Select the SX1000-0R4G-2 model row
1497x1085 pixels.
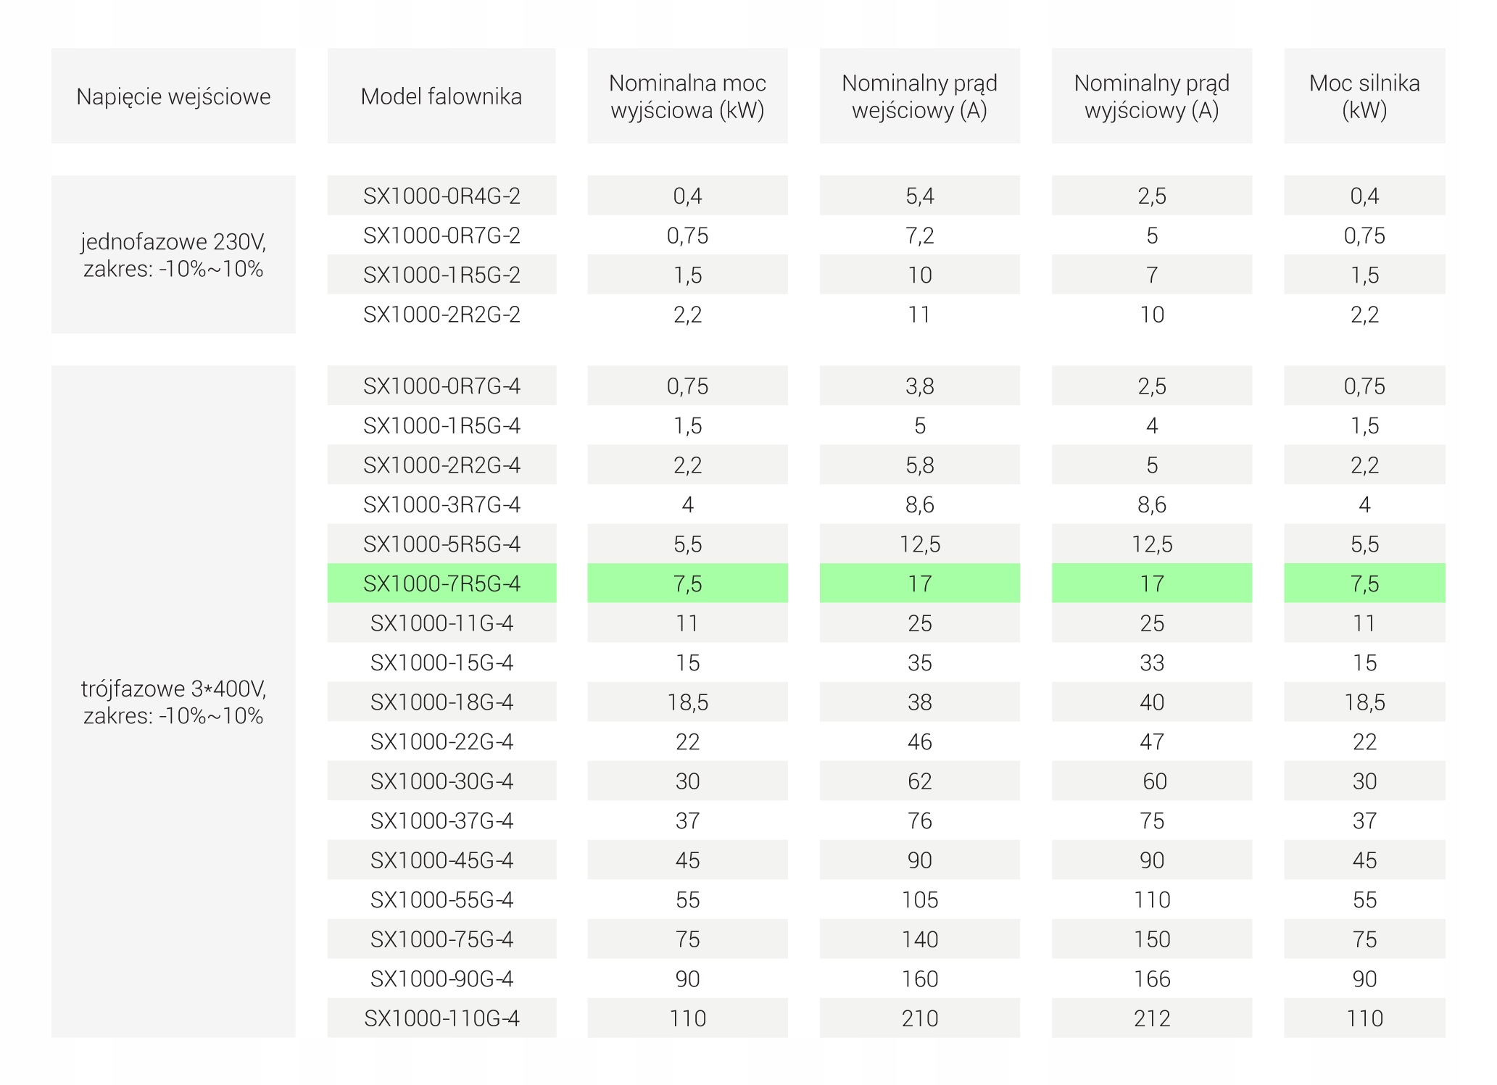coord(441,196)
